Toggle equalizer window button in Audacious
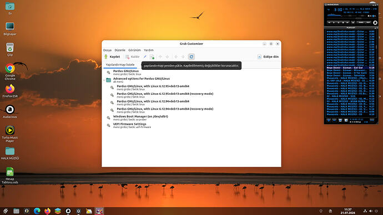Viewport: 383px width, 215px height. (x=370, y=16)
